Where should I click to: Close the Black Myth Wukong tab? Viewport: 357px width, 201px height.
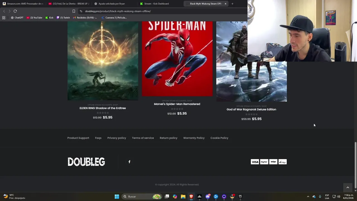click(225, 4)
